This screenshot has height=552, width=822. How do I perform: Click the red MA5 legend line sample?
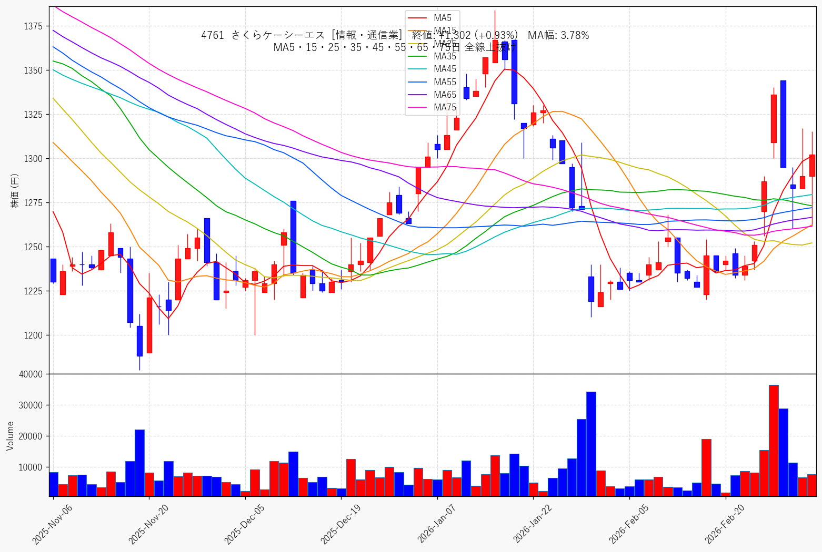pos(418,18)
